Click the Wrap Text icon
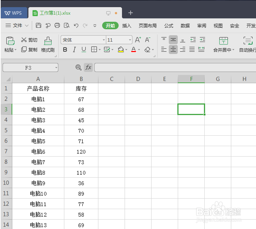 [248, 41]
